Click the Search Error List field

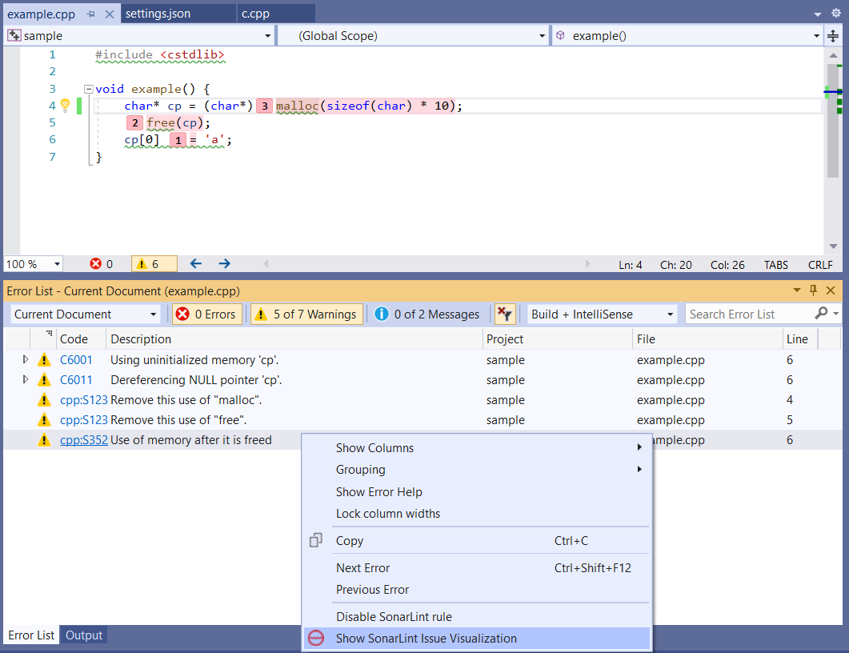(x=750, y=314)
